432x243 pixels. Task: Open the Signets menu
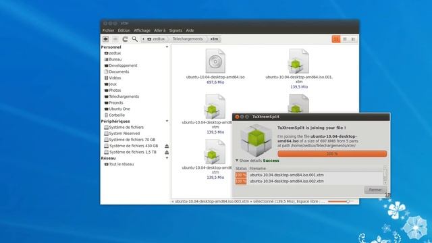point(175,30)
